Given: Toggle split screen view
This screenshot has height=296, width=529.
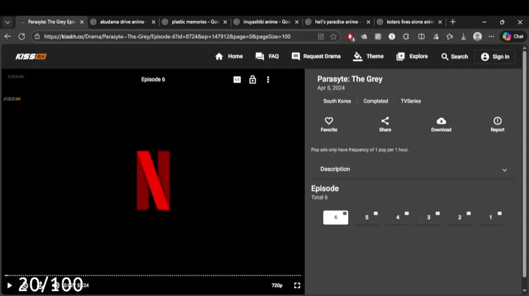Looking at the screenshot, I should pyautogui.click(x=421, y=37).
